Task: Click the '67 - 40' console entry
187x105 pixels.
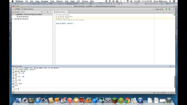Action: coord(21,77)
